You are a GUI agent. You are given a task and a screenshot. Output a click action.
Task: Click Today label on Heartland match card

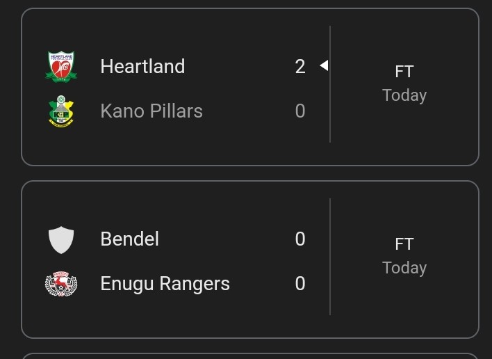click(x=404, y=95)
